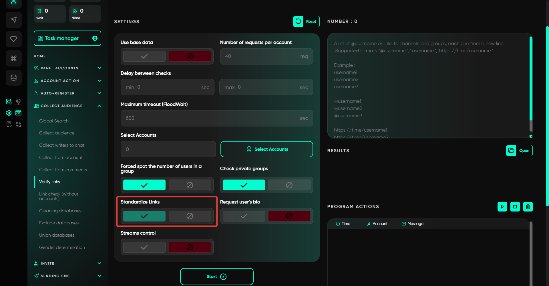The height and width of the screenshot is (286, 549).
Task: Enable Request user's bio checkmark
Action: coord(244,216)
